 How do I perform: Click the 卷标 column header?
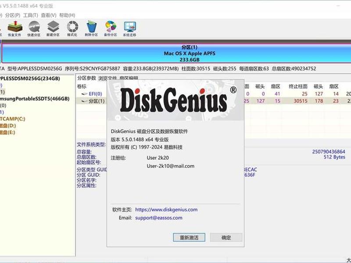pos(82,86)
